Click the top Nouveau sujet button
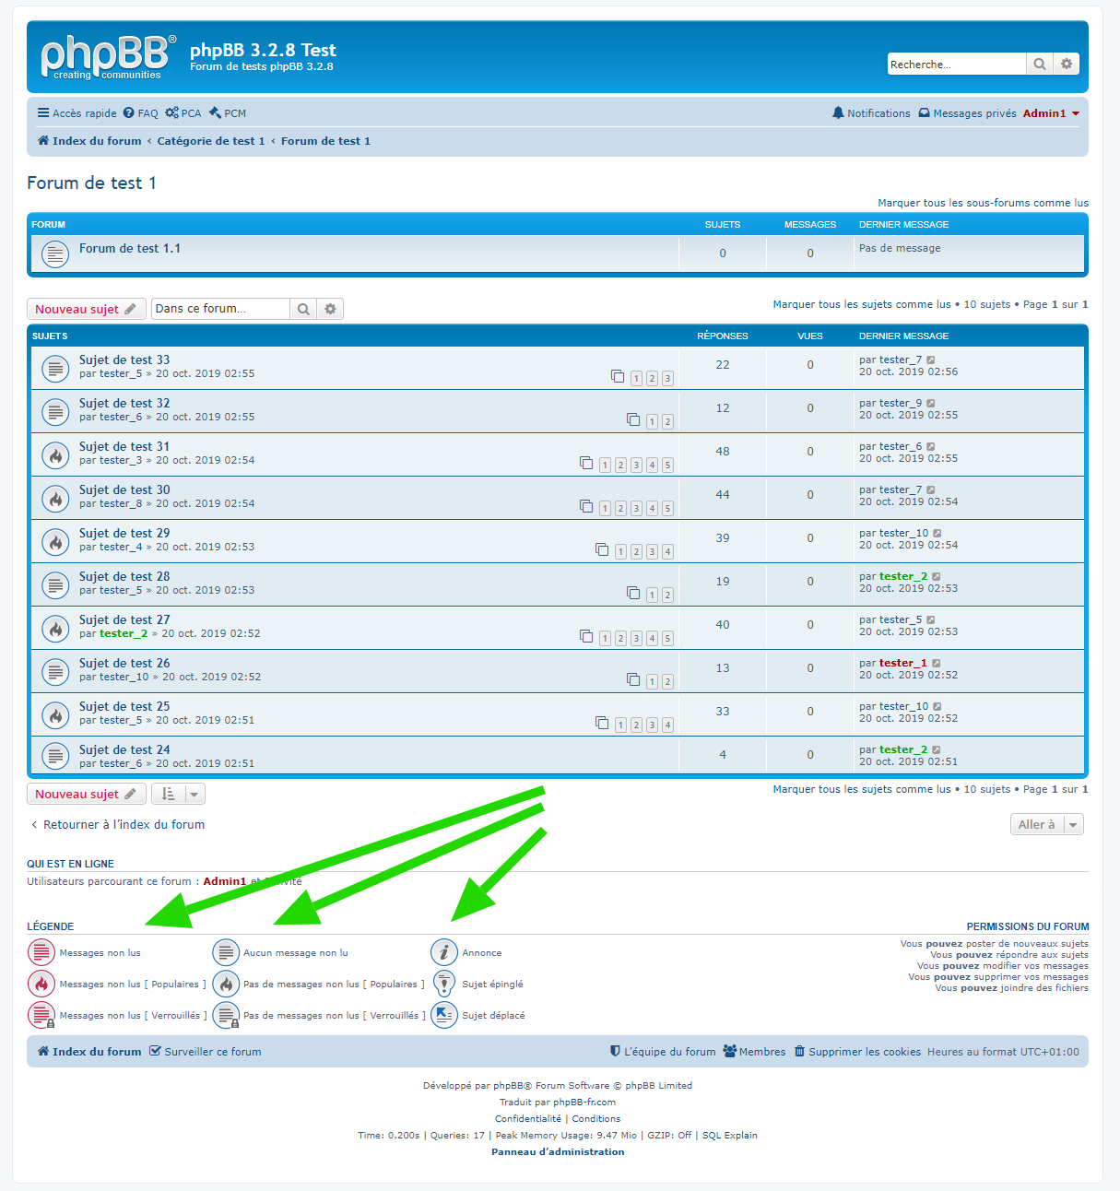The width and height of the screenshot is (1120, 1191). coord(86,309)
